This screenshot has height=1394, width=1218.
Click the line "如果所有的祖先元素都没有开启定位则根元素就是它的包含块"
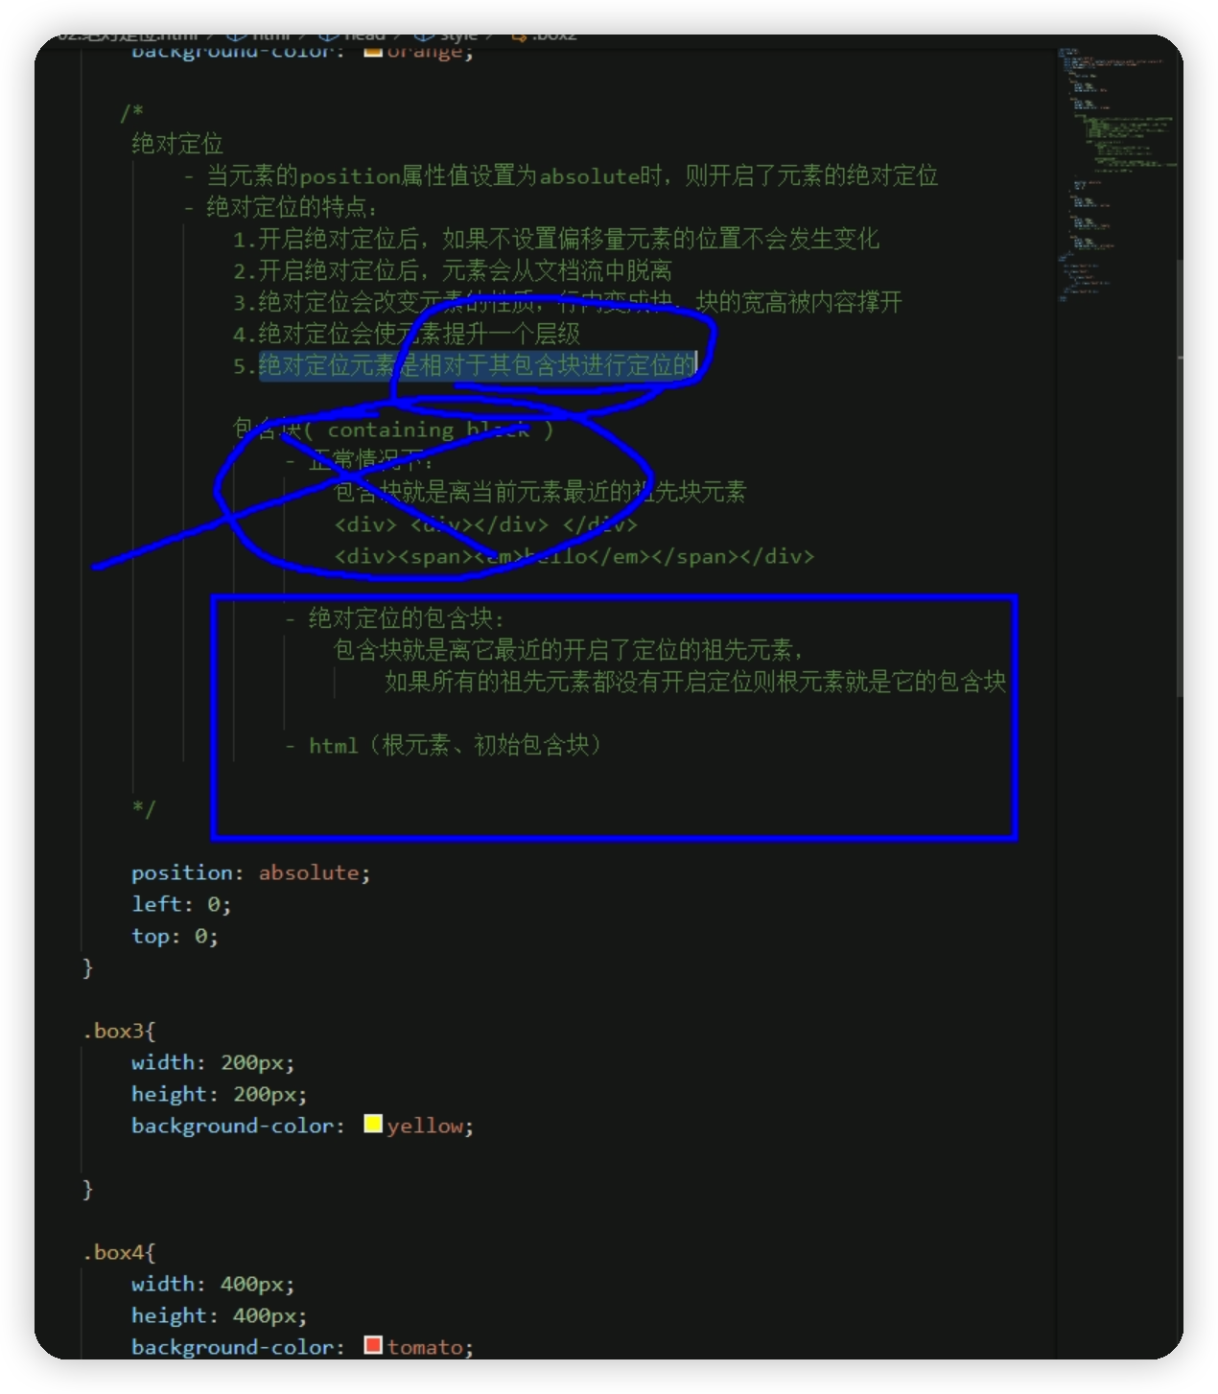coord(695,682)
